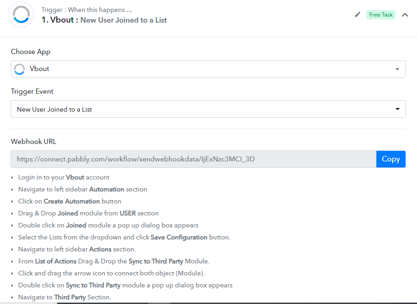Click 'Drag & Drop Joined module' instruction
417x304 pixels.
pyautogui.click(x=88, y=213)
